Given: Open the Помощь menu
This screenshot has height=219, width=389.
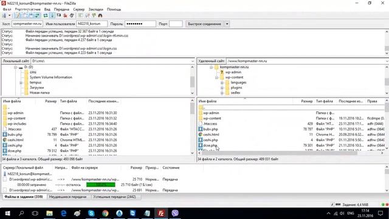Looking at the screenshot, I should (114, 9).
